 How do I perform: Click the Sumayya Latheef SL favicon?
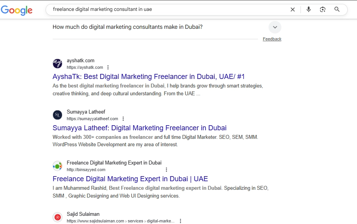(x=58, y=115)
